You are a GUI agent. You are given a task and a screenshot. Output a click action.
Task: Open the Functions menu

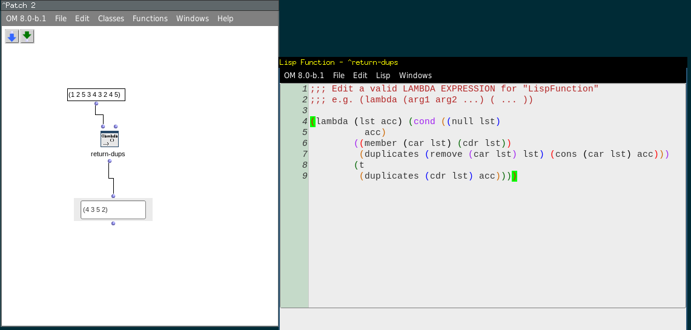150,19
